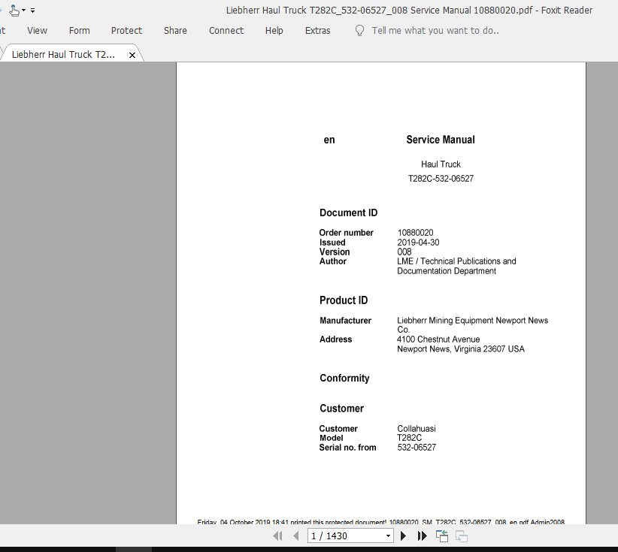Click order number value 10880020
Viewport: 618px width, 552px height.
click(x=415, y=233)
